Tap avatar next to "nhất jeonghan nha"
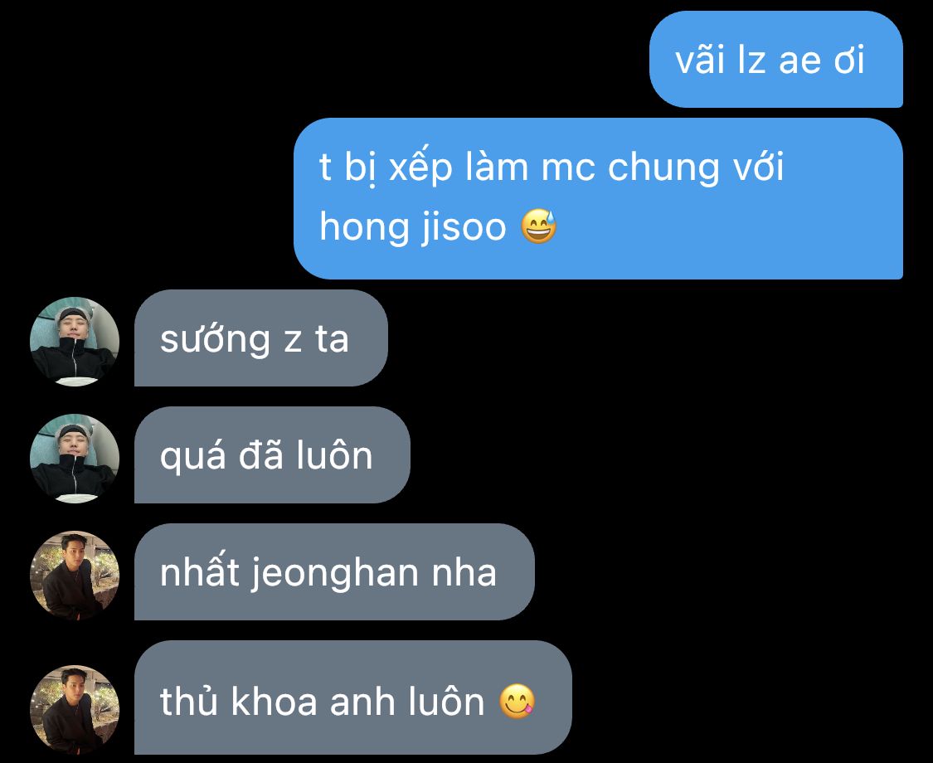Image resolution: width=933 pixels, height=763 pixels. point(75,576)
